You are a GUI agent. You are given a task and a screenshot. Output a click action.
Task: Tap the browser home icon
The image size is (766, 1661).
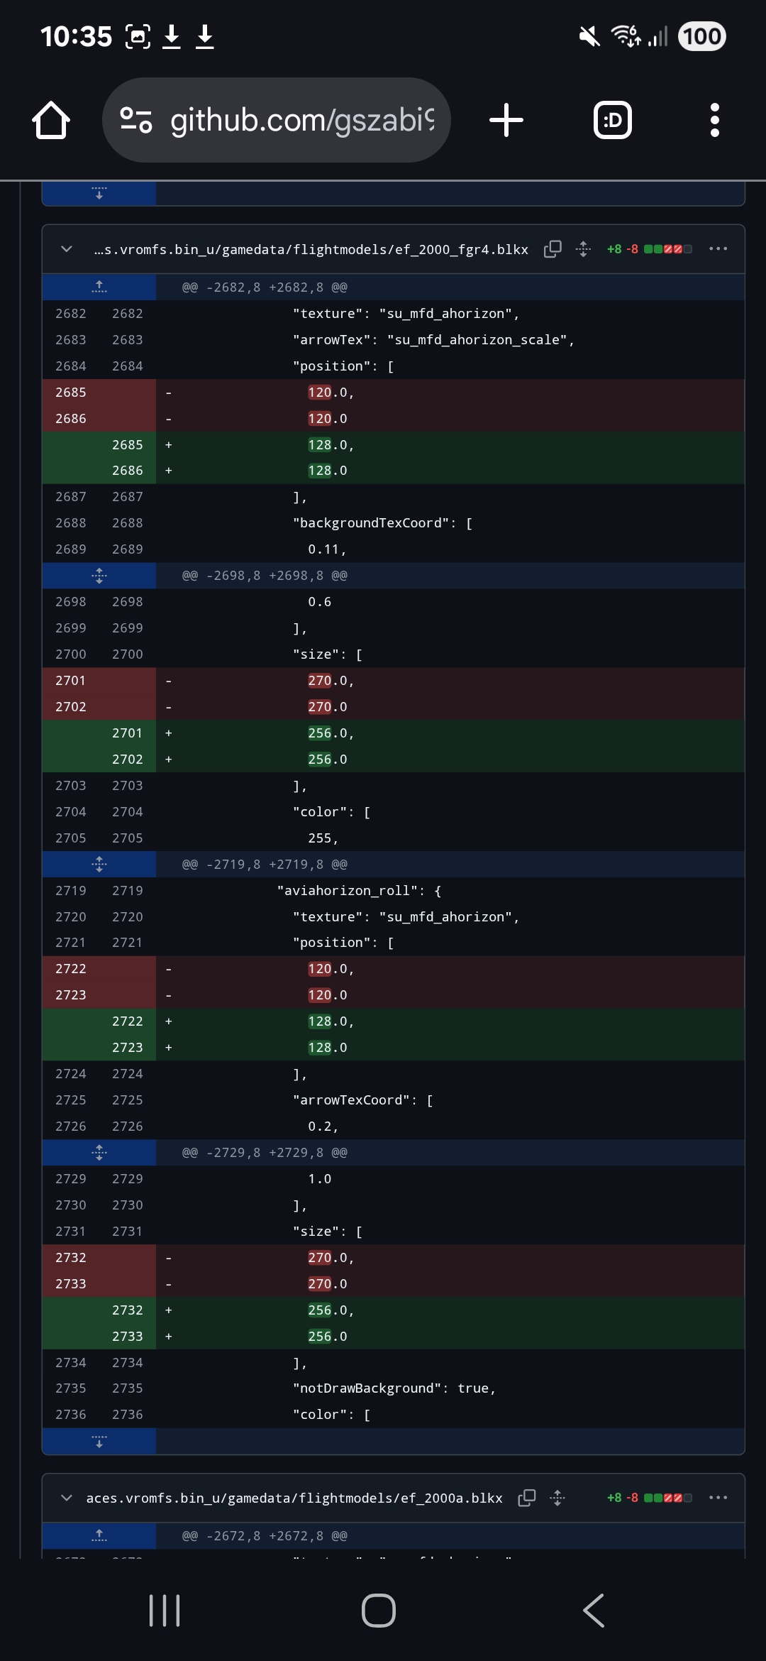[51, 120]
